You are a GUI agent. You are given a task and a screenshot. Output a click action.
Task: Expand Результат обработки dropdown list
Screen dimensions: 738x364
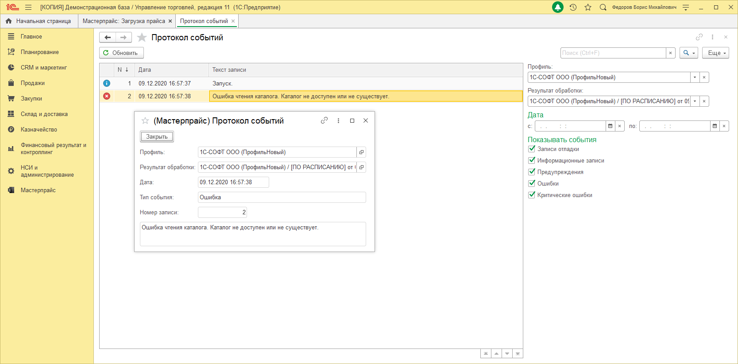[x=695, y=101]
